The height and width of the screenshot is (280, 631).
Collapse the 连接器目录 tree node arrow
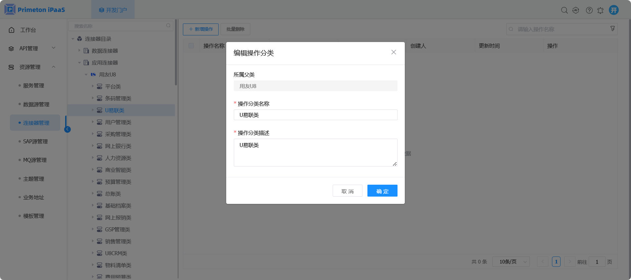[73, 39]
